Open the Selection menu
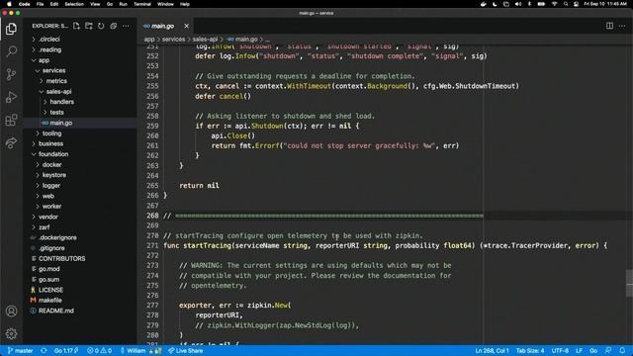The width and height of the screenshot is (633, 356). [x=74, y=4]
